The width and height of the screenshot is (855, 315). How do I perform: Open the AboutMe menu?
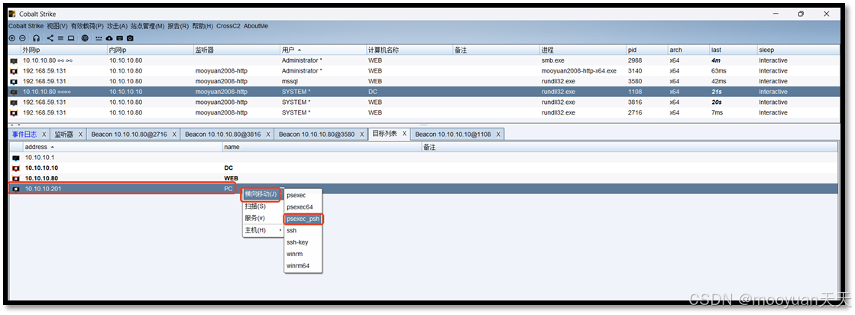[256, 26]
